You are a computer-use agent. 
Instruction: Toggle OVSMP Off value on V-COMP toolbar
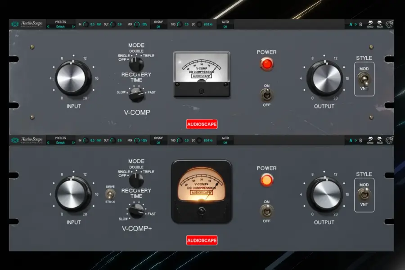point(158,27)
